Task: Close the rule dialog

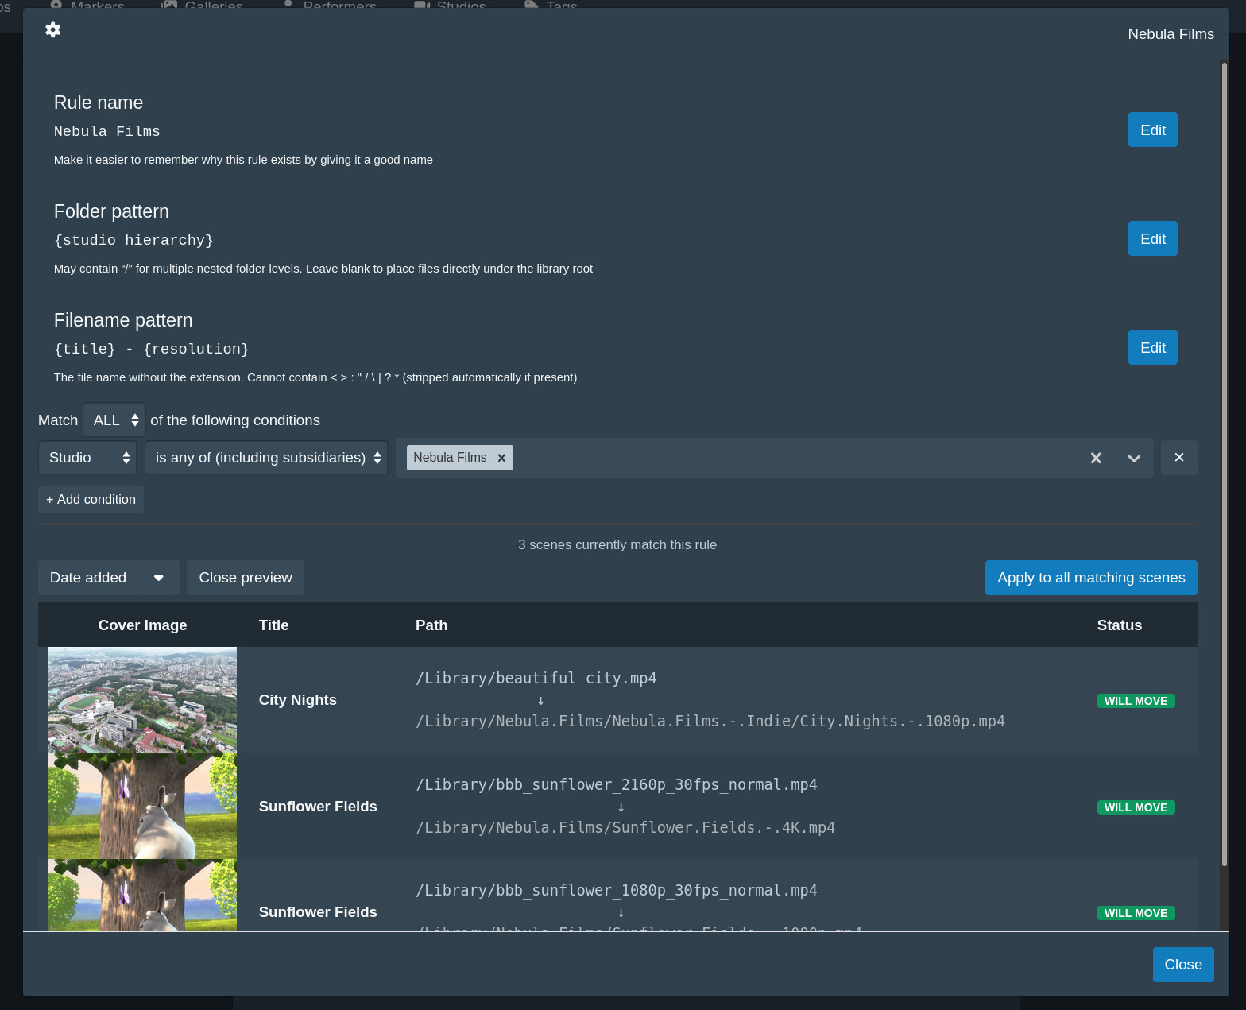Action: 1183,965
